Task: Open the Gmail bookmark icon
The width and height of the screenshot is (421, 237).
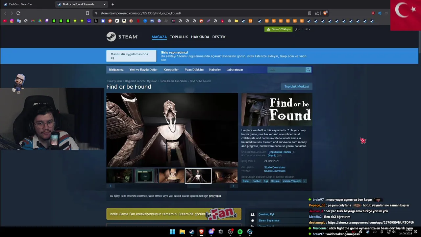Action: point(33,21)
